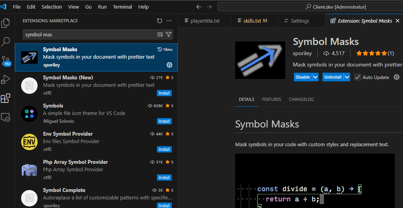Click the code preview screenshot image
This screenshot has height=208, width=403.
pos(315,181)
